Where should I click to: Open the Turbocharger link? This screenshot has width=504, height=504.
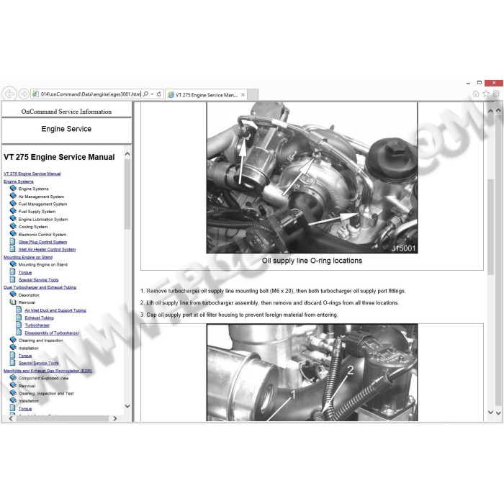pyautogui.click(x=37, y=325)
